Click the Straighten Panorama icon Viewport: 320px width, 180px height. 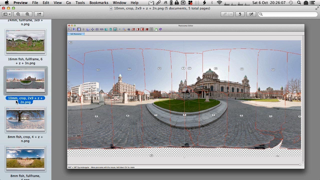[97, 29]
